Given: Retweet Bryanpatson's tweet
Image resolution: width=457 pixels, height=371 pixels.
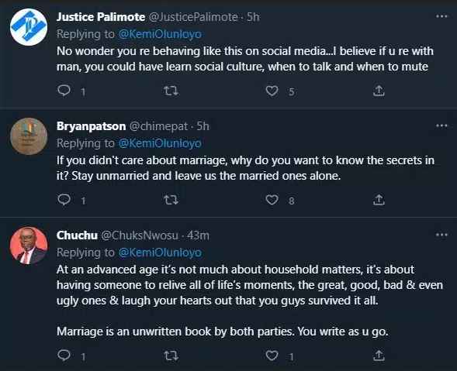Looking at the screenshot, I should click(171, 200).
